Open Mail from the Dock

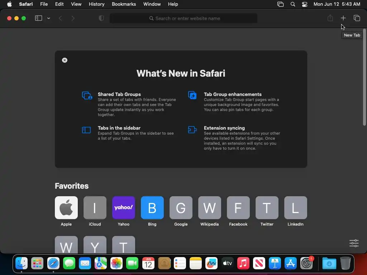click(85, 263)
